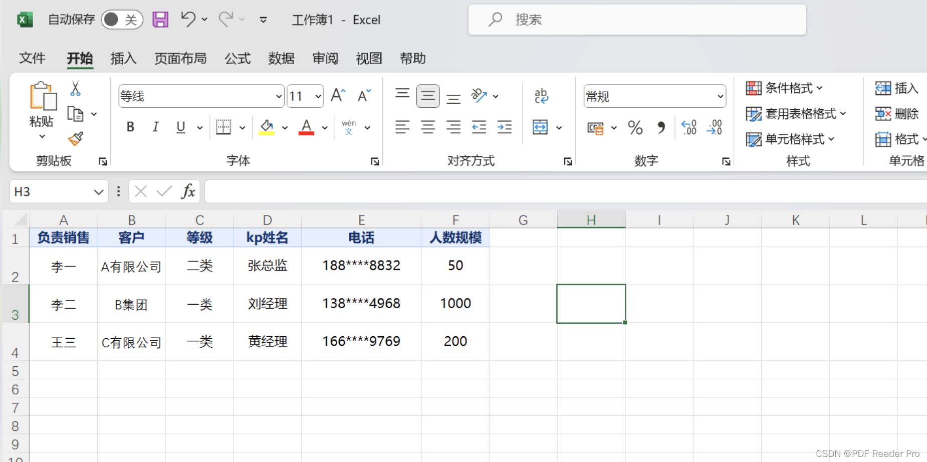The height and width of the screenshot is (462, 927).
Task: Apply italic formatting
Action: [155, 127]
